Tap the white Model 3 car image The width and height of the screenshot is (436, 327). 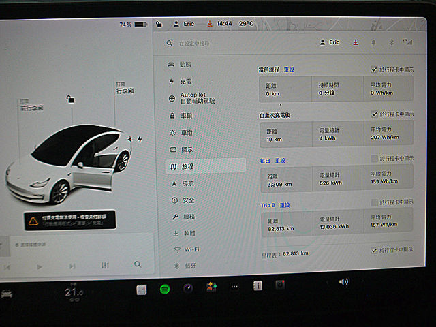pyautogui.click(x=69, y=164)
